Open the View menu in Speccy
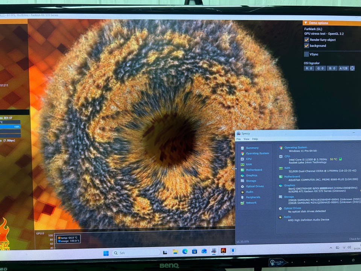 [246, 139]
